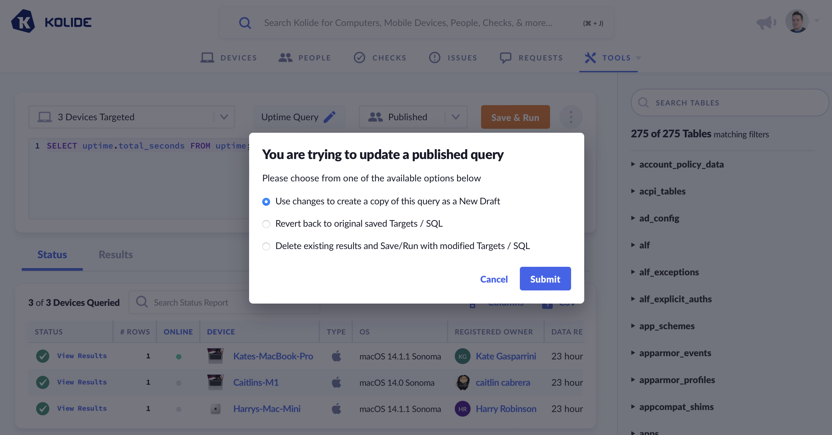Open the Checks navigation item
Viewport: 832px width, 435px height.
tap(380, 58)
